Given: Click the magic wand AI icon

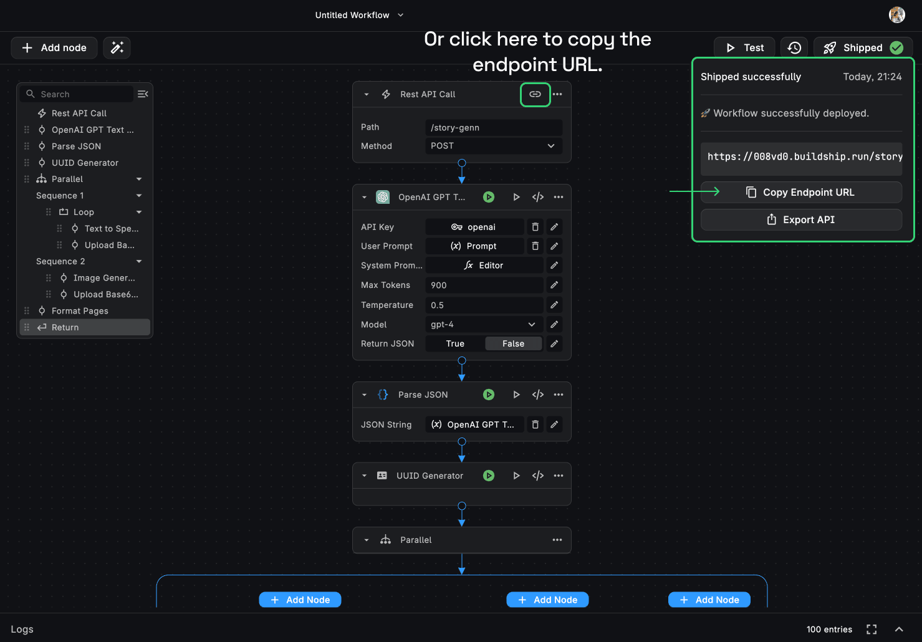Looking at the screenshot, I should point(117,48).
